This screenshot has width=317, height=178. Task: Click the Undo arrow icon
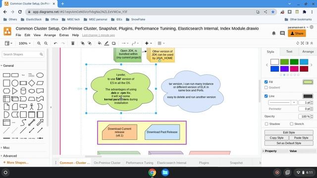point(55,44)
